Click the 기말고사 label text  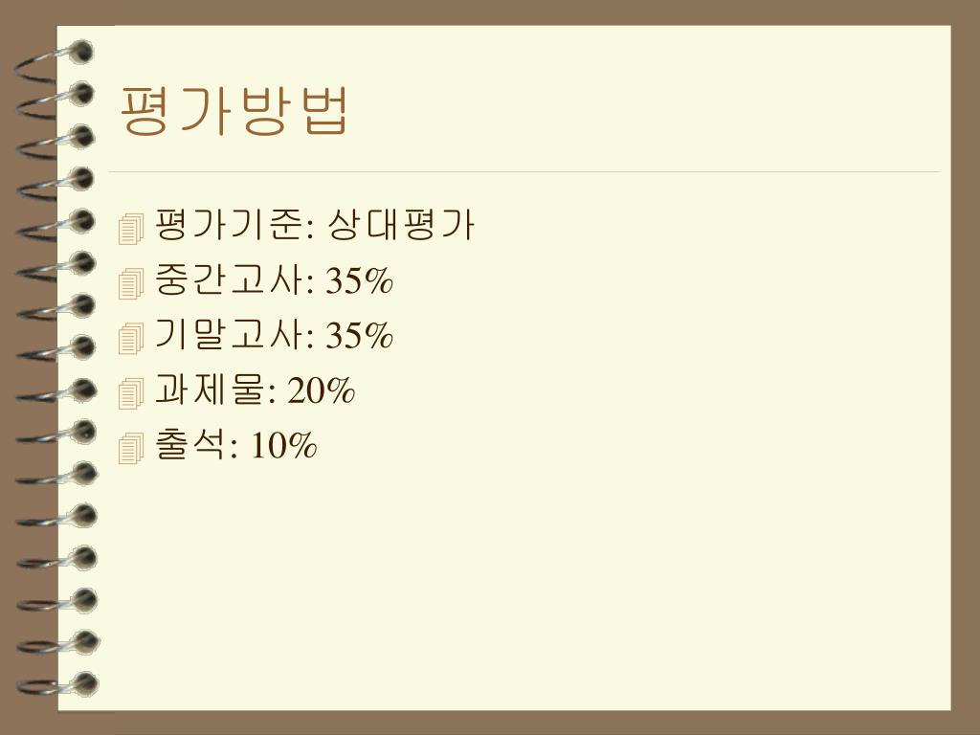pyautogui.click(x=230, y=334)
